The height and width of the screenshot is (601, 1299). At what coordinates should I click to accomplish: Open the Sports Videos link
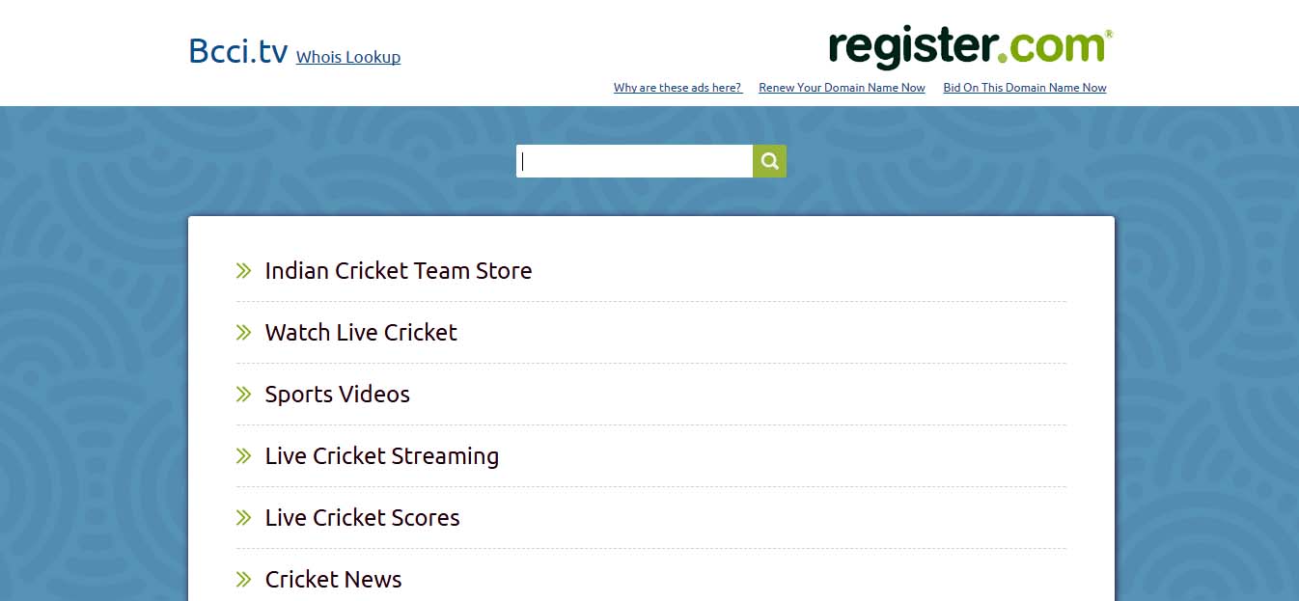click(337, 395)
